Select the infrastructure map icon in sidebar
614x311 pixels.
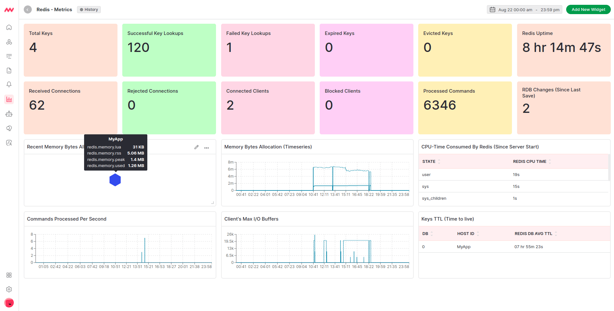point(9,42)
